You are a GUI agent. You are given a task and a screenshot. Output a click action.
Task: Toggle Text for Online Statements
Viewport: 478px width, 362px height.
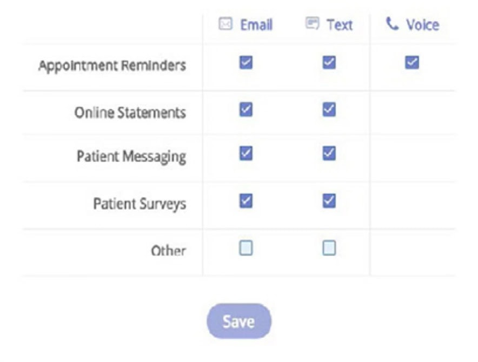[329, 110]
